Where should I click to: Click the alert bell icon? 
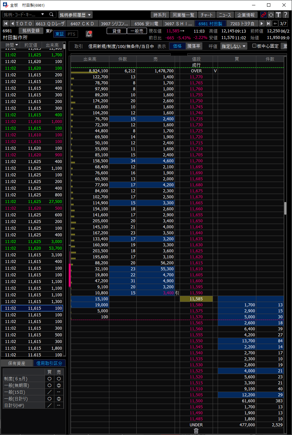point(89,34)
